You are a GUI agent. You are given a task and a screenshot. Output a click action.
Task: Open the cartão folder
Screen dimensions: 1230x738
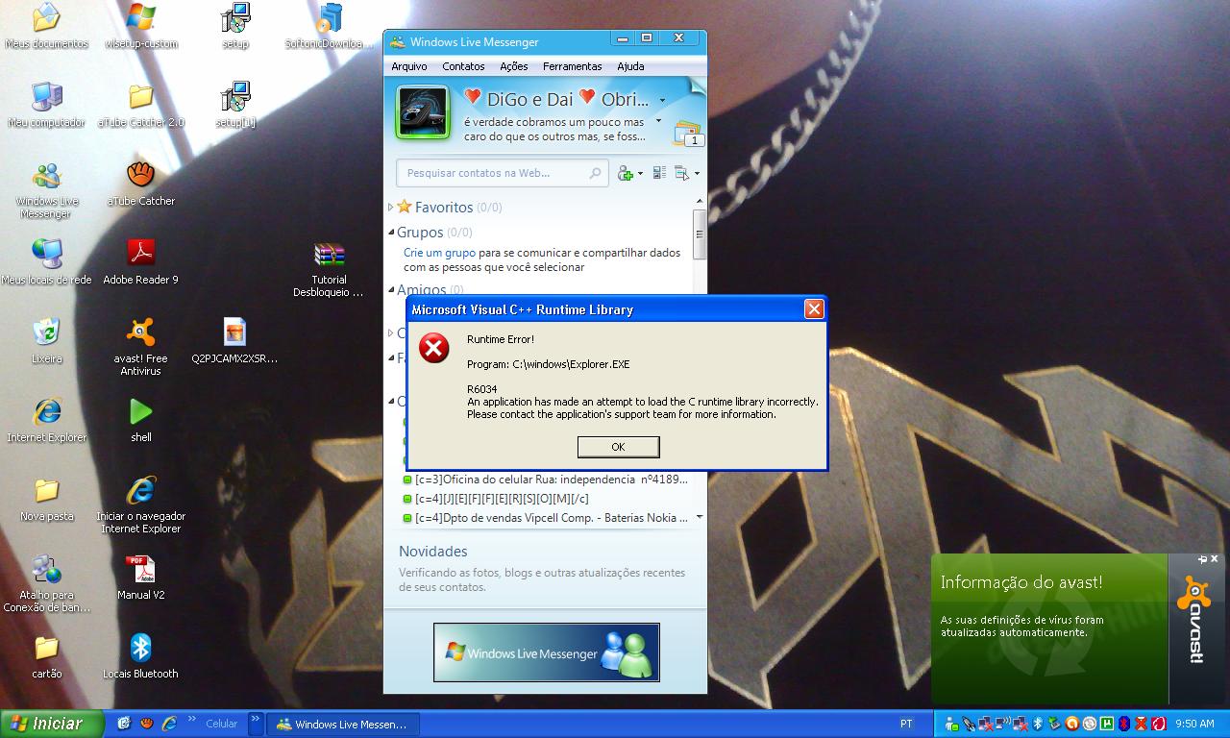(x=46, y=657)
